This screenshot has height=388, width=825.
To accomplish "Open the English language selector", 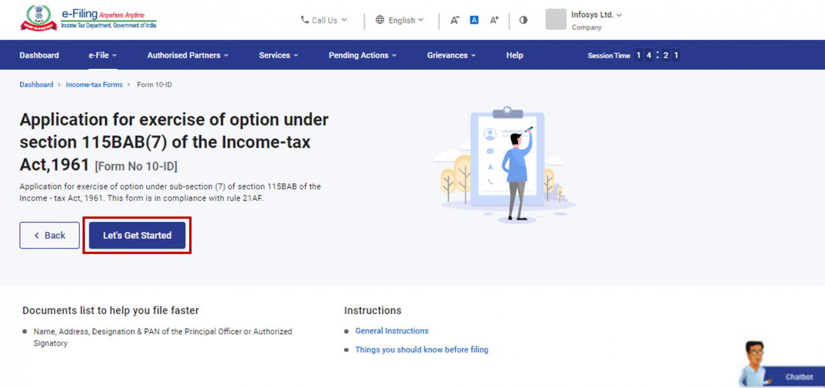I will point(400,20).
